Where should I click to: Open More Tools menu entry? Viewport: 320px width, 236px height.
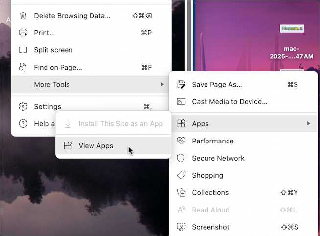point(91,84)
